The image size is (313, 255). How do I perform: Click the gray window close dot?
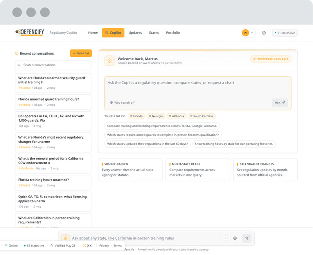coord(17,12)
